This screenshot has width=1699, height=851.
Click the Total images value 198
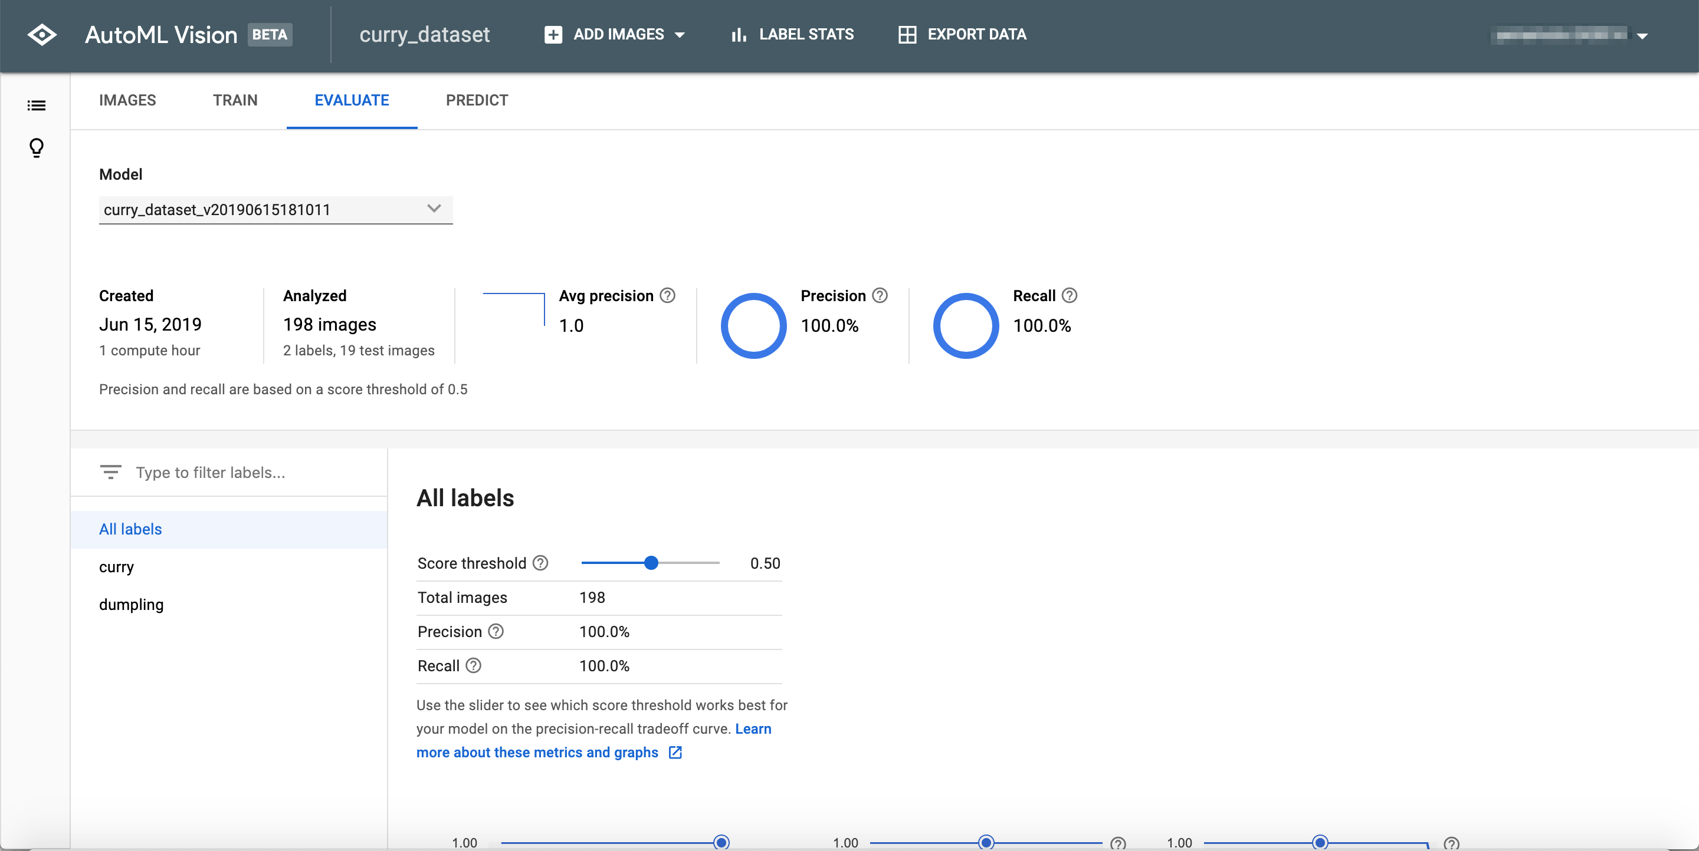pyautogui.click(x=592, y=598)
